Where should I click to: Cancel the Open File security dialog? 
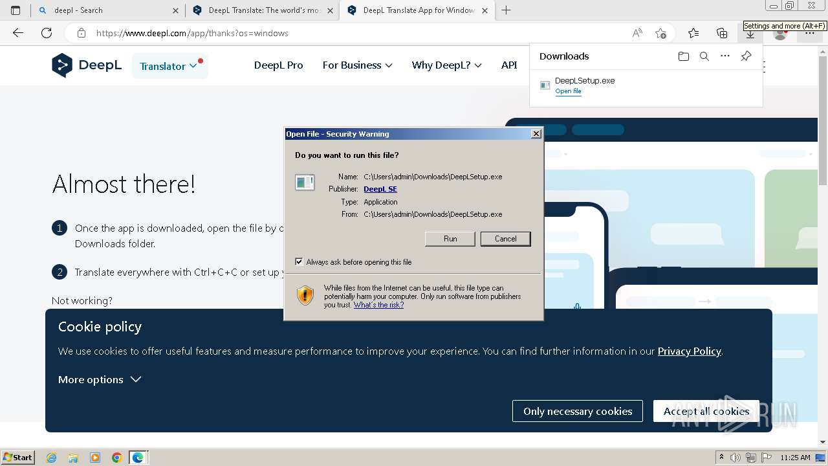(x=505, y=239)
